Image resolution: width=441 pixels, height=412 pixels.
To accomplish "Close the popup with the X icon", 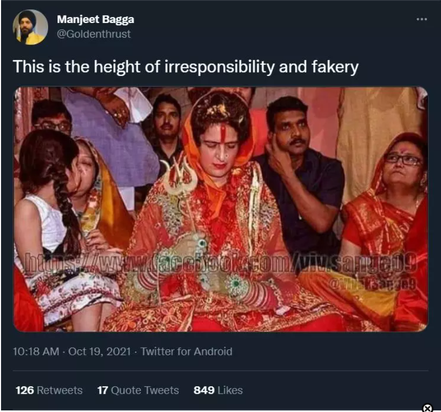I will (x=427, y=408).
